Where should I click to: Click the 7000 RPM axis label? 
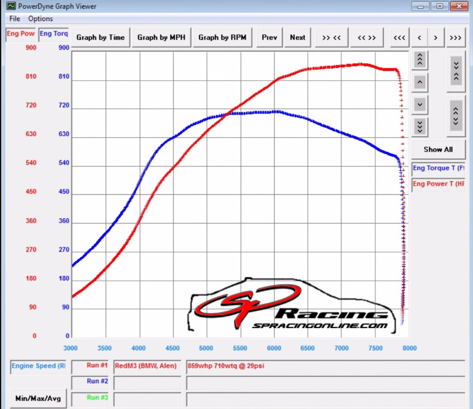pyautogui.click(x=342, y=348)
